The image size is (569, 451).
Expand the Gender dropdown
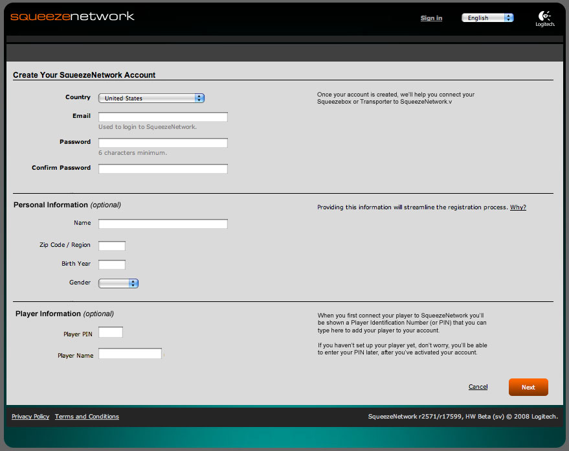(x=118, y=283)
